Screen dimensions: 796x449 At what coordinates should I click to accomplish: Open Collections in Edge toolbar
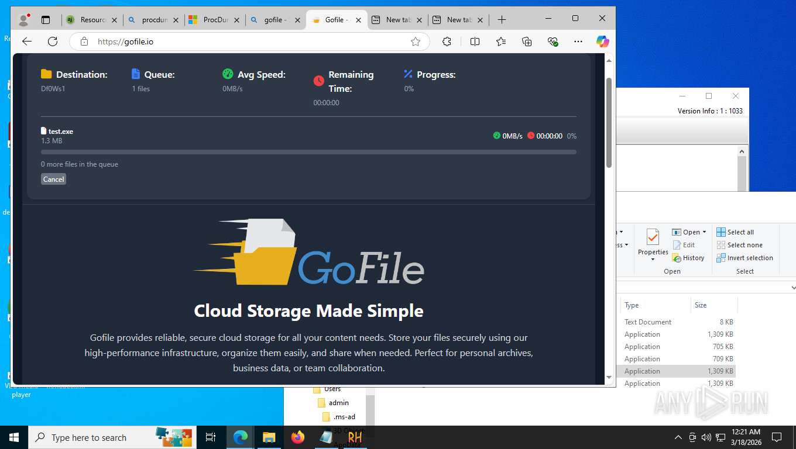click(x=527, y=42)
